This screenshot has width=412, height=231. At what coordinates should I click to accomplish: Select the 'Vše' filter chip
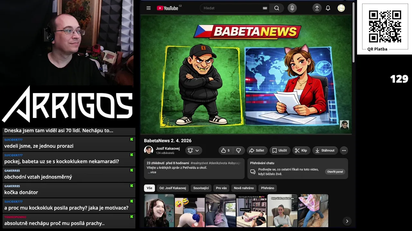[x=149, y=188]
